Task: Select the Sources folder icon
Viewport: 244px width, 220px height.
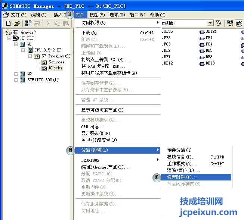Action: pos(44,62)
